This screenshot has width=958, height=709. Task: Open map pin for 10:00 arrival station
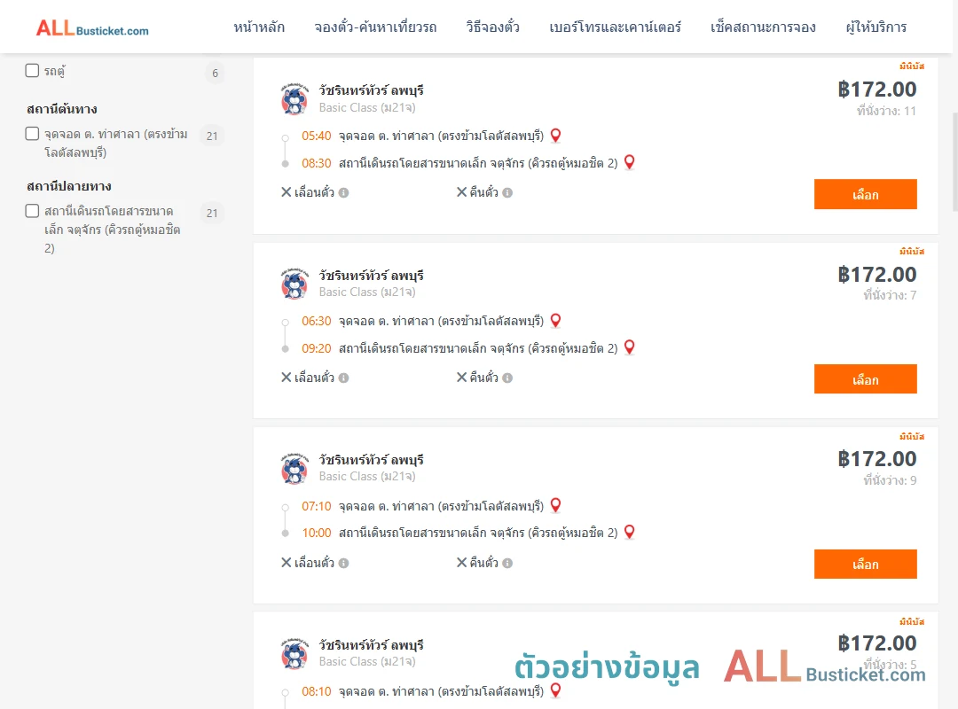coord(629,532)
